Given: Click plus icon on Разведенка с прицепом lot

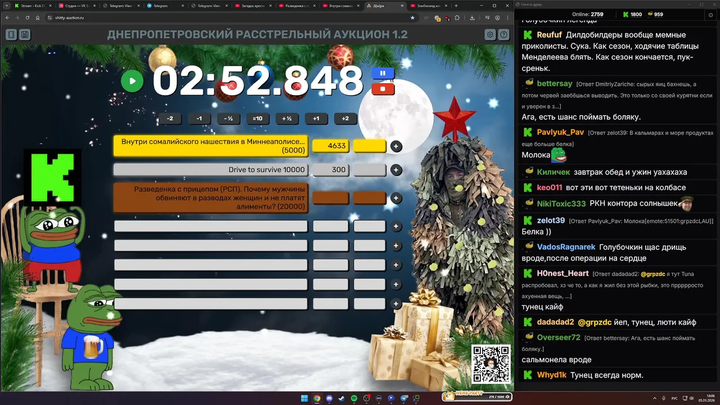Looking at the screenshot, I should pyautogui.click(x=396, y=198).
